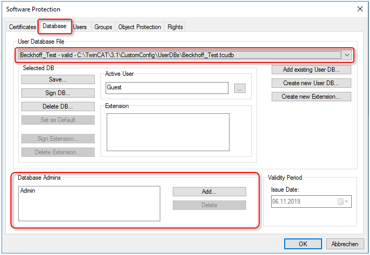Expand the User Database File dropdown arrow
Screen dimensions: 370x255
(347, 55)
